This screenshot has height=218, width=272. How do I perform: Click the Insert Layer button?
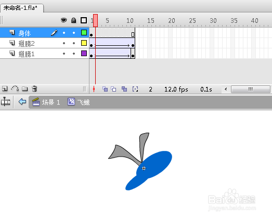pos(5,88)
